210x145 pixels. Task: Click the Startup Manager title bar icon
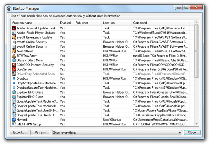click(9, 9)
